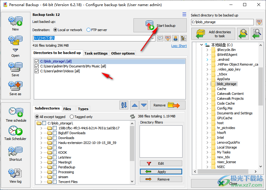Click the hamburger menu icon
Image resolution: width=266 pixels, height=190 pixels.
184,14
